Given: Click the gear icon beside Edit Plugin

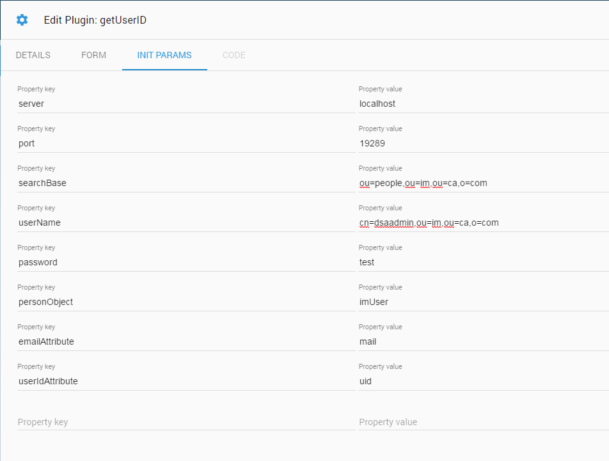Looking at the screenshot, I should [22, 20].
